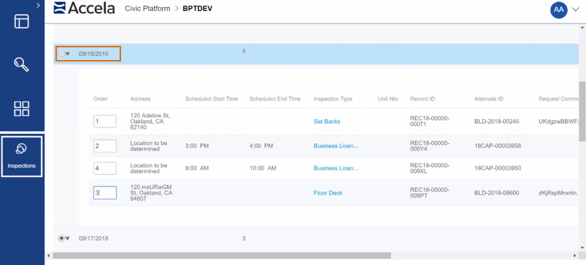
Task: Open the dashboard layout icon in sidebar
Action: (x=22, y=21)
